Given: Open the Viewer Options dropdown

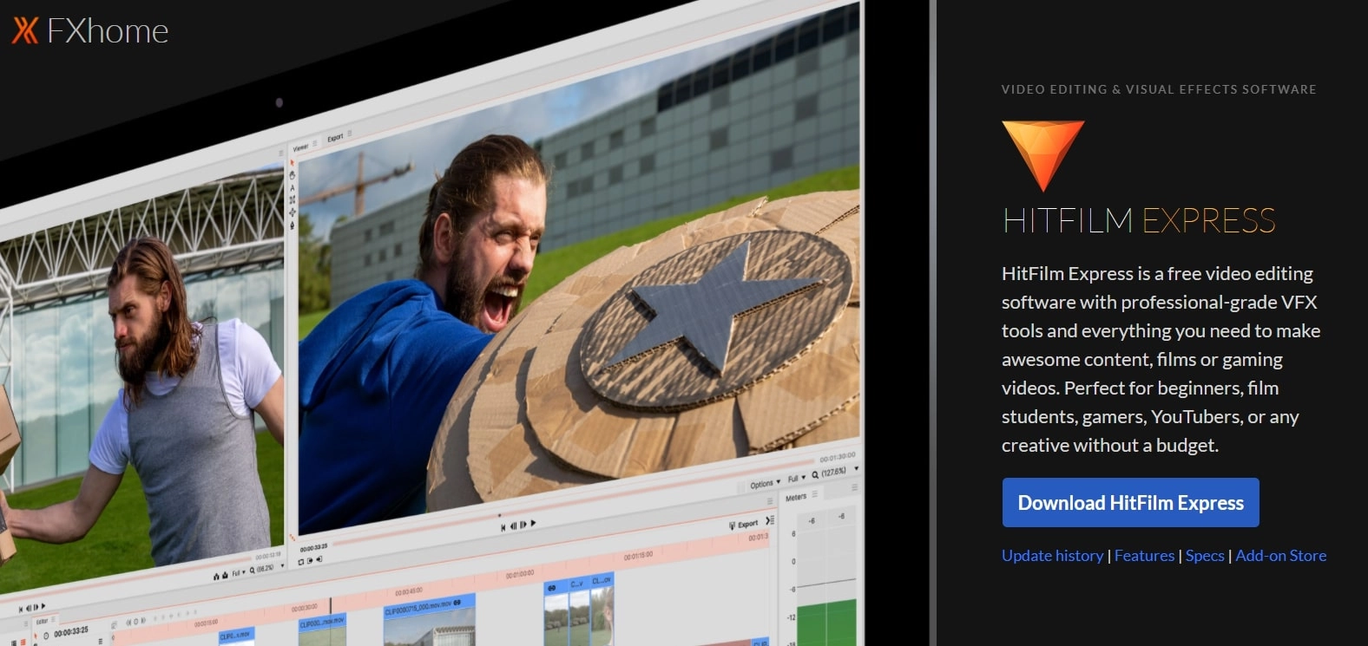Looking at the screenshot, I should (x=765, y=484).
